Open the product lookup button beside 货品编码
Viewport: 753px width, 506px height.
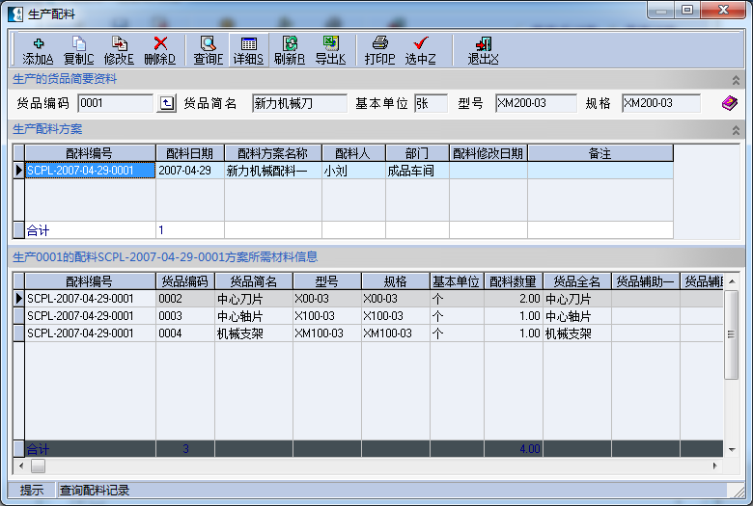[167, 103]
